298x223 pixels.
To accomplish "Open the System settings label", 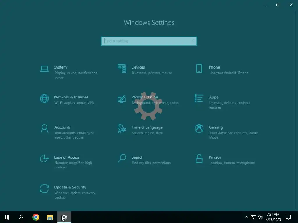I will pyautogui.click(x=61, y=67).
